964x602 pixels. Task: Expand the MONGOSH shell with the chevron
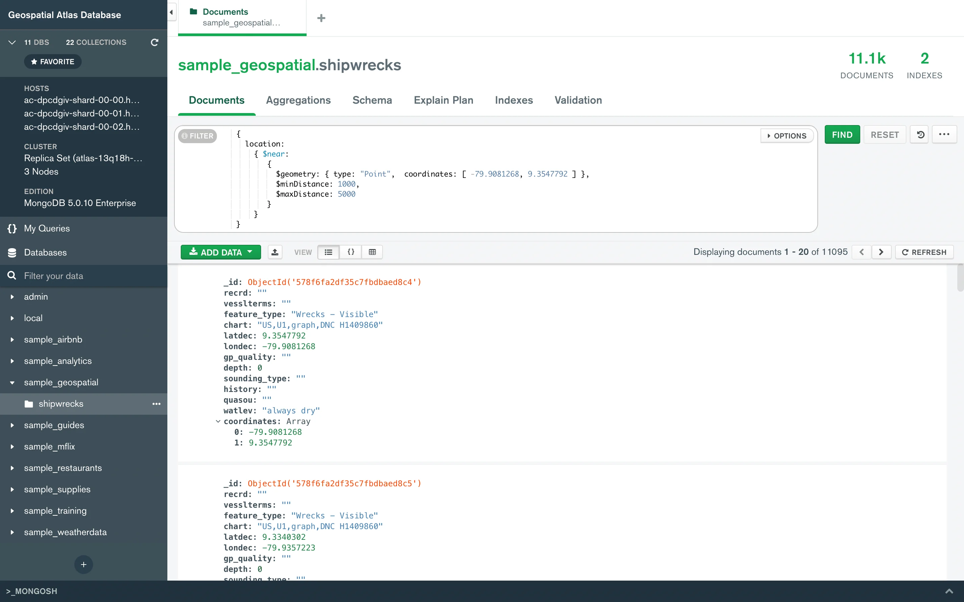950,591
